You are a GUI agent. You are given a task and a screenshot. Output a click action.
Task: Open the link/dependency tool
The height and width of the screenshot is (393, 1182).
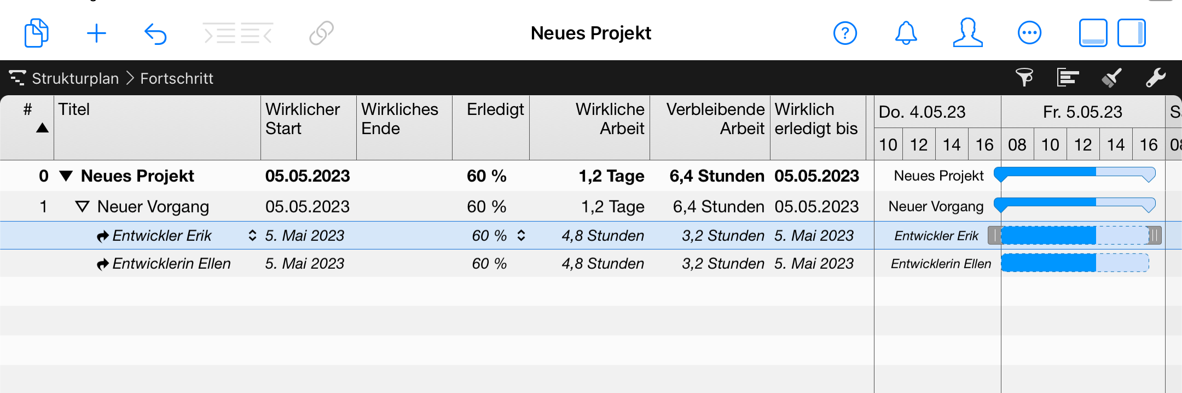click(x=322, y=32)
